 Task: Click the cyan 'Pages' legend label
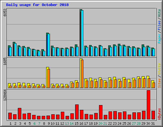(x=159, y=39)
